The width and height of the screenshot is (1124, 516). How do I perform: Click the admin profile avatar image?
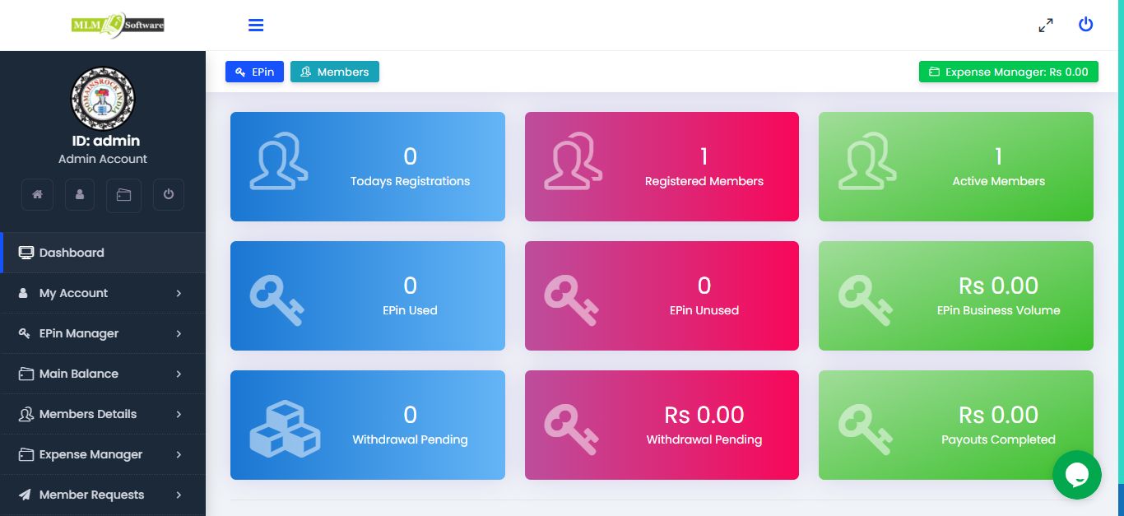click(x=103, y=98)
